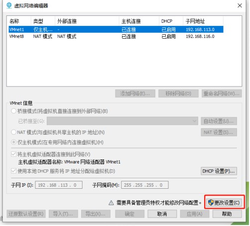
Task: Select 桥接模式 radio button
Action: (13, 111)
